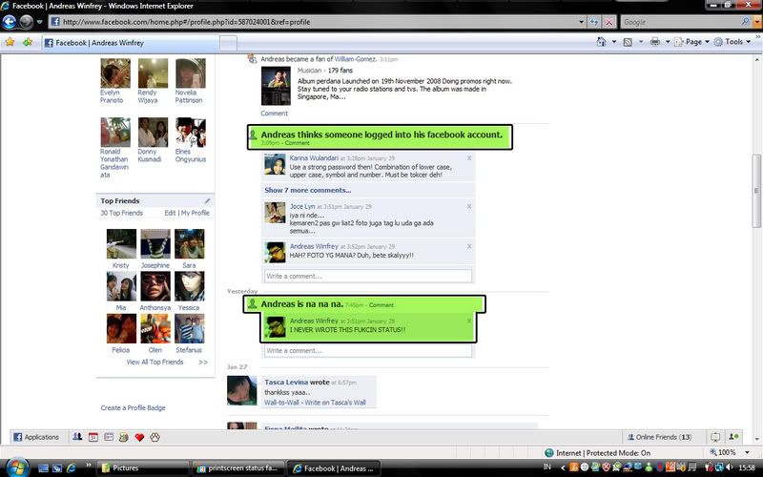
Task: Edit Top Friends box via pencil icon
Action: point(207,200)
